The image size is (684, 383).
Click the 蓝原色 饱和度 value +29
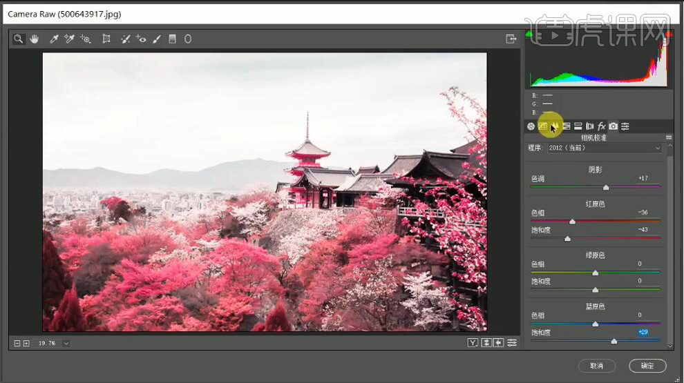pos(643,332)
